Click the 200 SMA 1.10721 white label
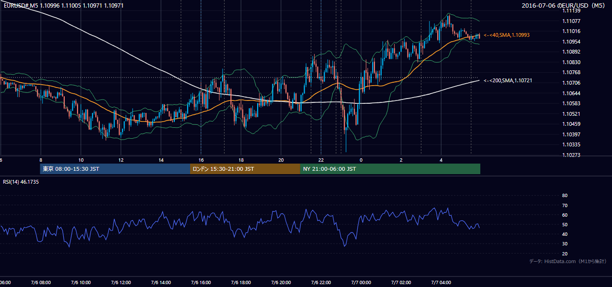The height and width of the screenshot is (287, 612). click(x=508, y=81)
